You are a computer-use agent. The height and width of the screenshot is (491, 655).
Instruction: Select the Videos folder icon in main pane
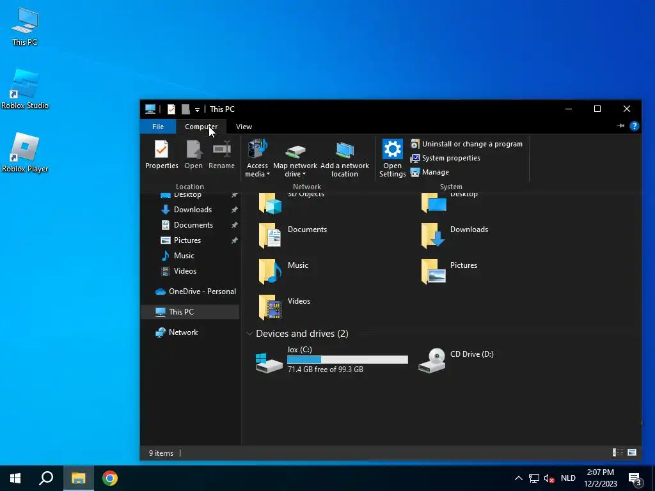coord(271,307)
